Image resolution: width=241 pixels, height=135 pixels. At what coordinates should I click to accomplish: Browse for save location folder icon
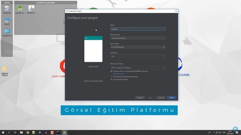point(164,47)
